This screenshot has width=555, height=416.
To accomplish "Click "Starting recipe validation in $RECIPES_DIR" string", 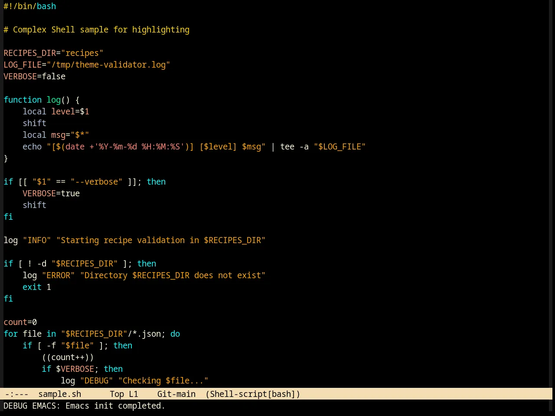I will (x=161, y=240).
